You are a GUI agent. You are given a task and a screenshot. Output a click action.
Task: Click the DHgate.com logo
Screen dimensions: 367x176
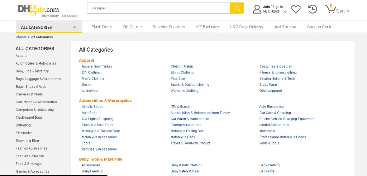[38, 10]
